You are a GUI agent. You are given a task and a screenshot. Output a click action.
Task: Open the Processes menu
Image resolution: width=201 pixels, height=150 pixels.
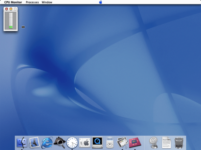(32, 2)
